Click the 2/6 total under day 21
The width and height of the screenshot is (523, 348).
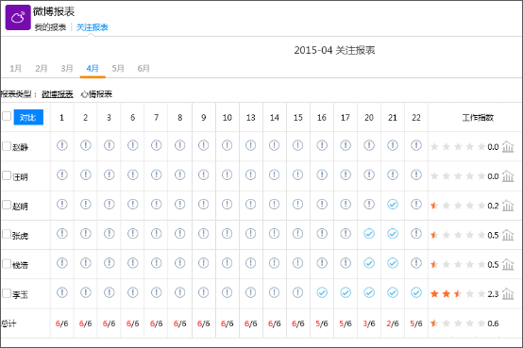(393, 323)
